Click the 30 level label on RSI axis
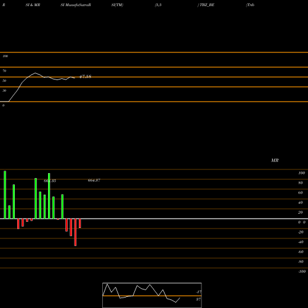The width and height of the screenshot is (308, 308). 4,91
